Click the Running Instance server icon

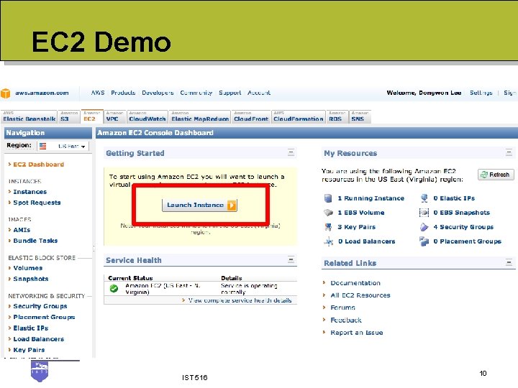328,198
